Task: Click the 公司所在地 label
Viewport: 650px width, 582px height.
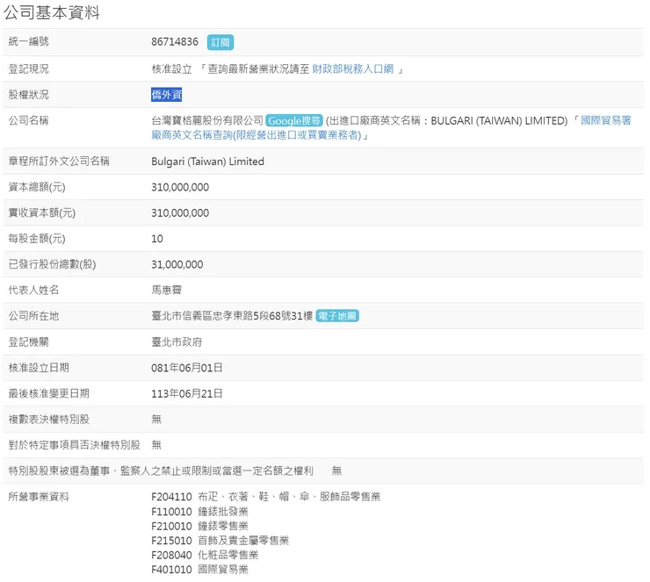Action: coord(33,316)
